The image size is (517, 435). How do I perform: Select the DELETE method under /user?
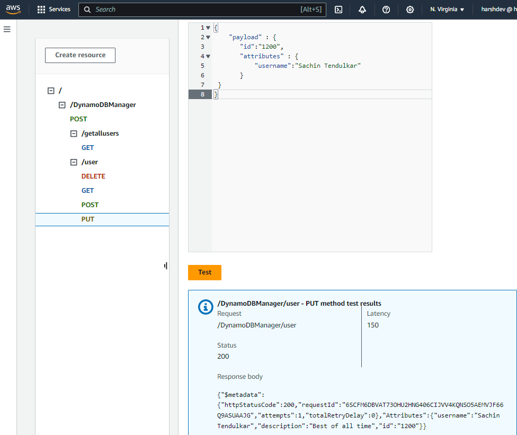[x=93, y=176]
